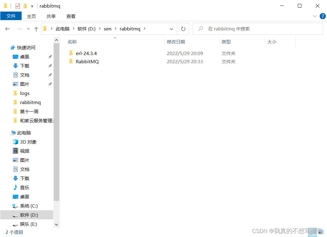Switch to the 主页 ribbon tab
Screen dimensions: 327x237
pyautogui.click(x=31, y=16)
